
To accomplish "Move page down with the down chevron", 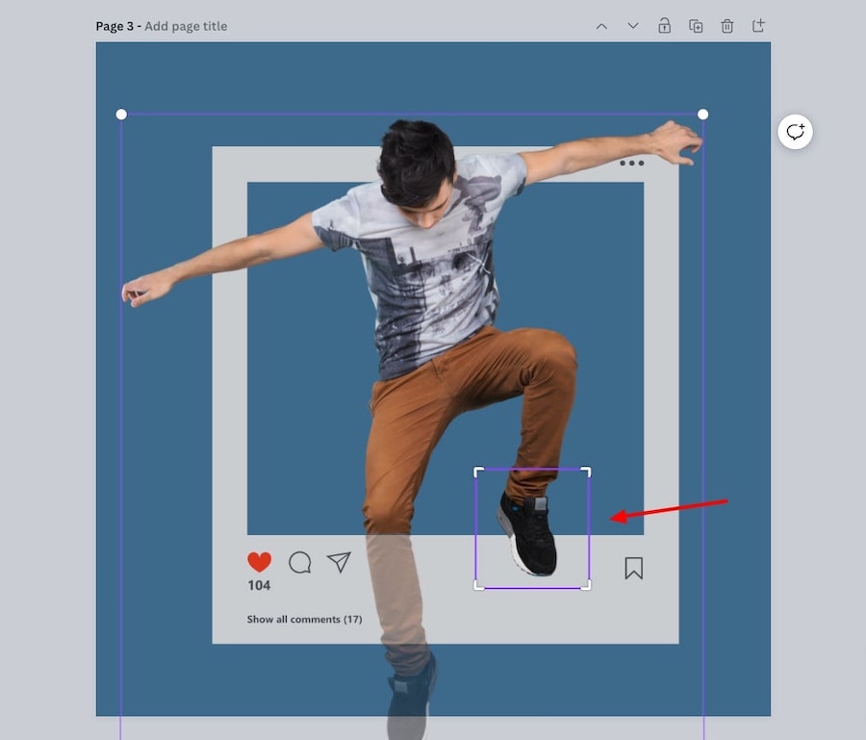I will [633, 26].
